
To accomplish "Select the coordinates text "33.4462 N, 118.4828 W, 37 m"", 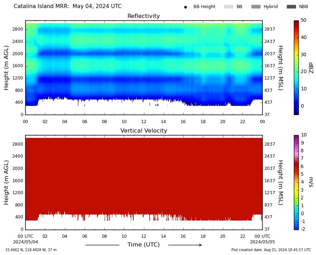I will coord(31,250).
